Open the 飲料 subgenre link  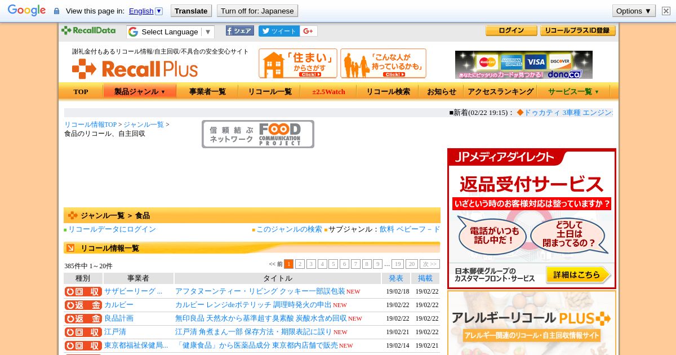[387, 229]
